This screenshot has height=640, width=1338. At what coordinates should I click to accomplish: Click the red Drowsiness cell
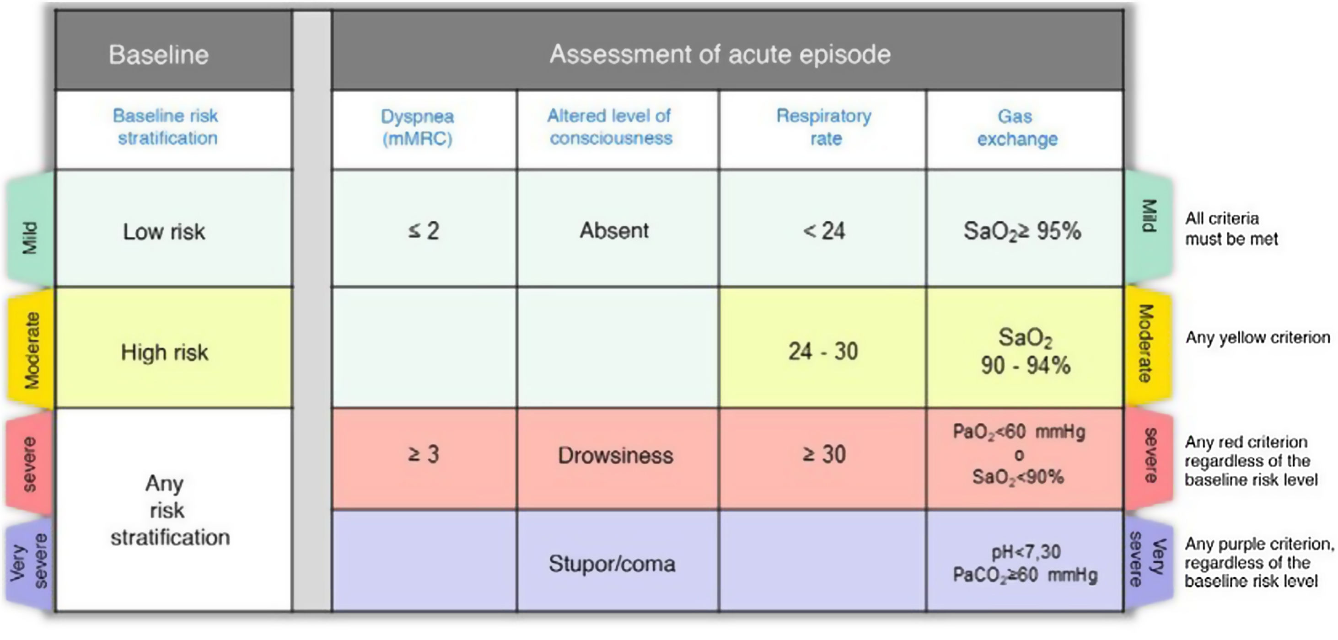point(616,456)
